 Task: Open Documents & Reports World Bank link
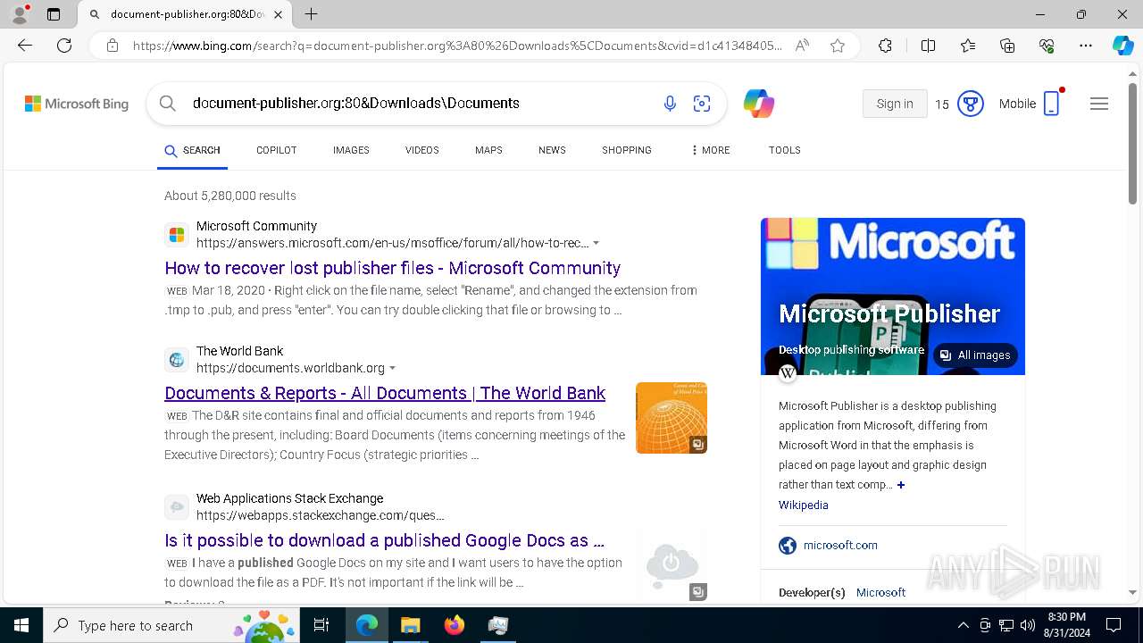(x=385, y=393)
